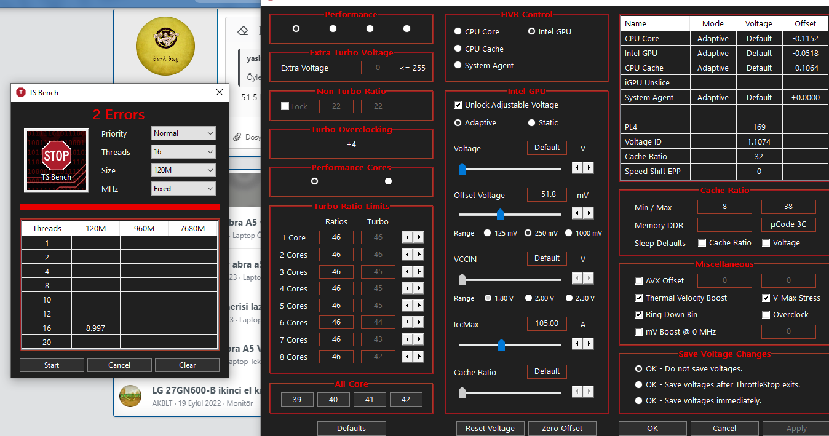Click the Defaults button in FIVR
829x436 pixels.
(352, 429)
